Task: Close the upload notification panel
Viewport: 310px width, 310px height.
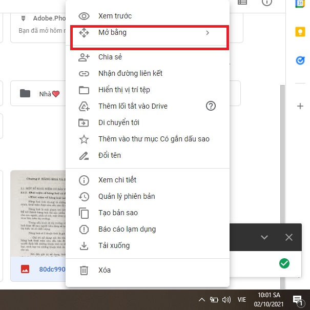Action: [289, 237]
